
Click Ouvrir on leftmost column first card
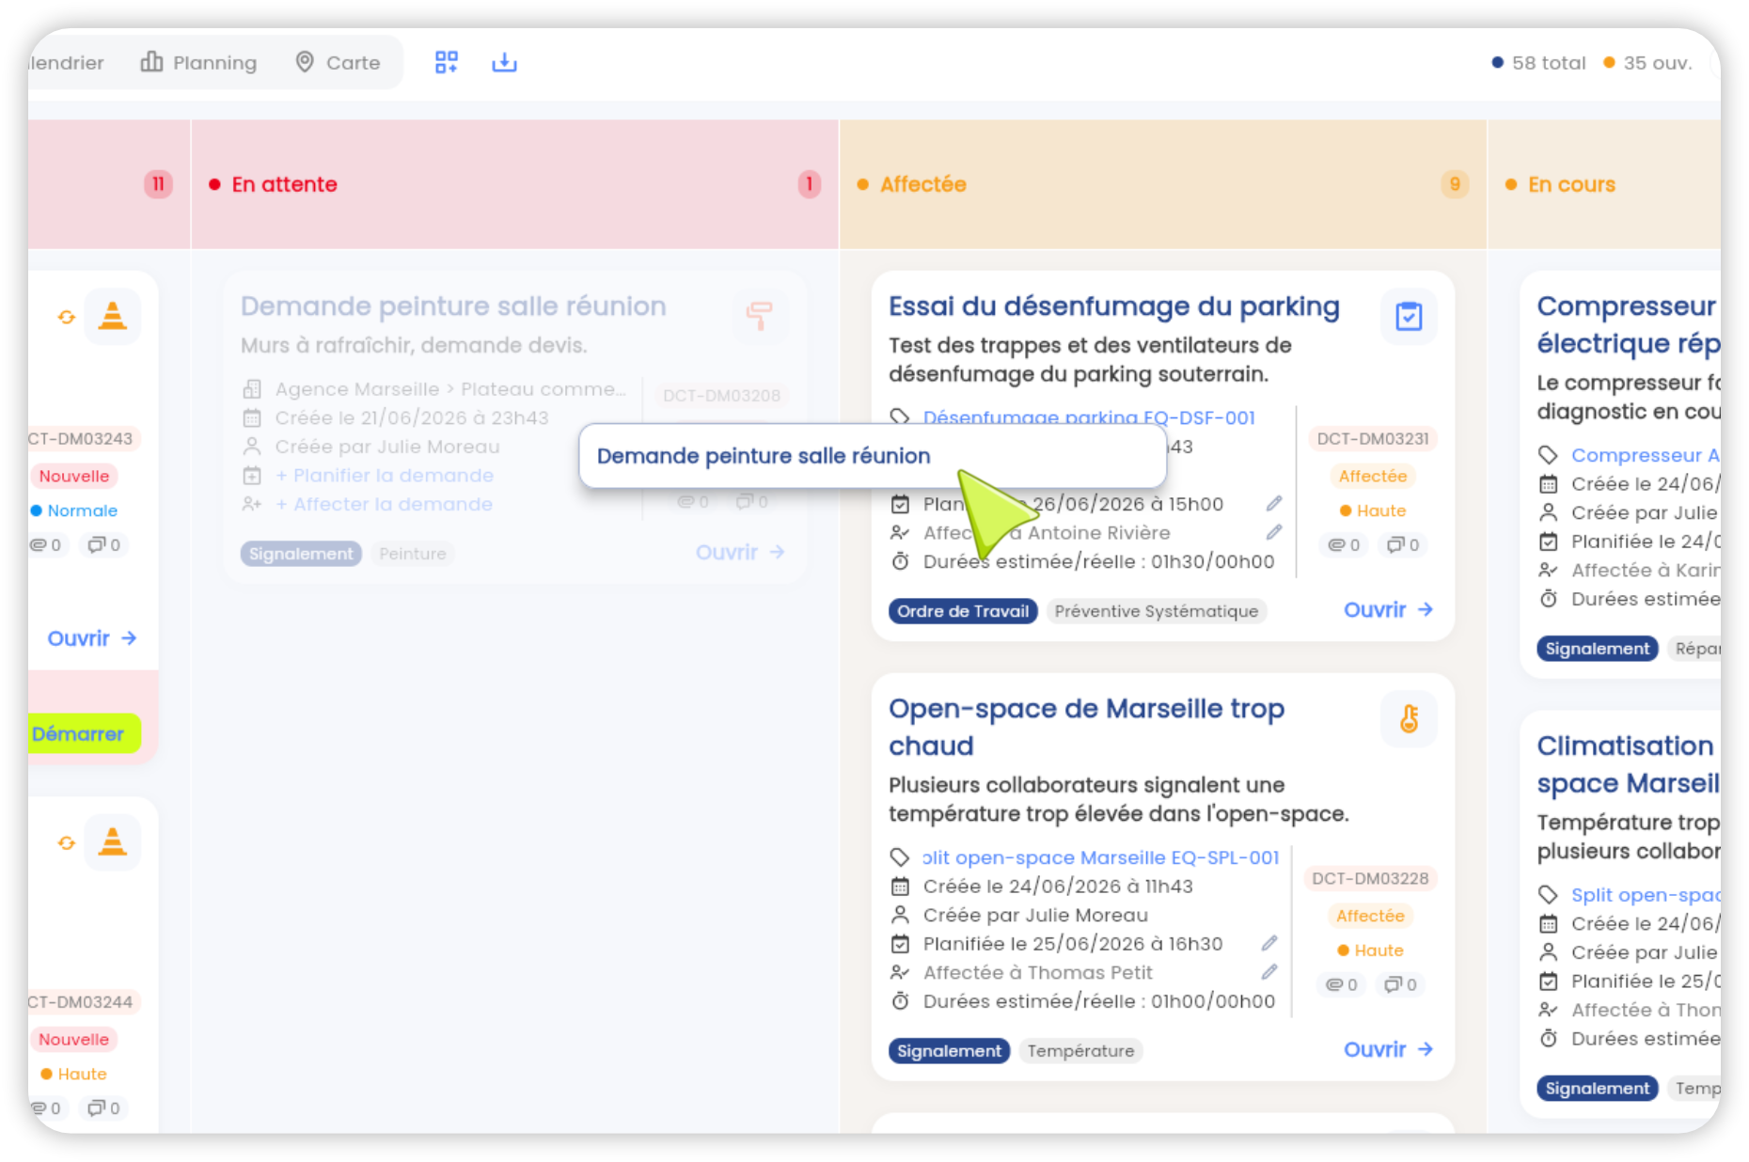point(92,638)
